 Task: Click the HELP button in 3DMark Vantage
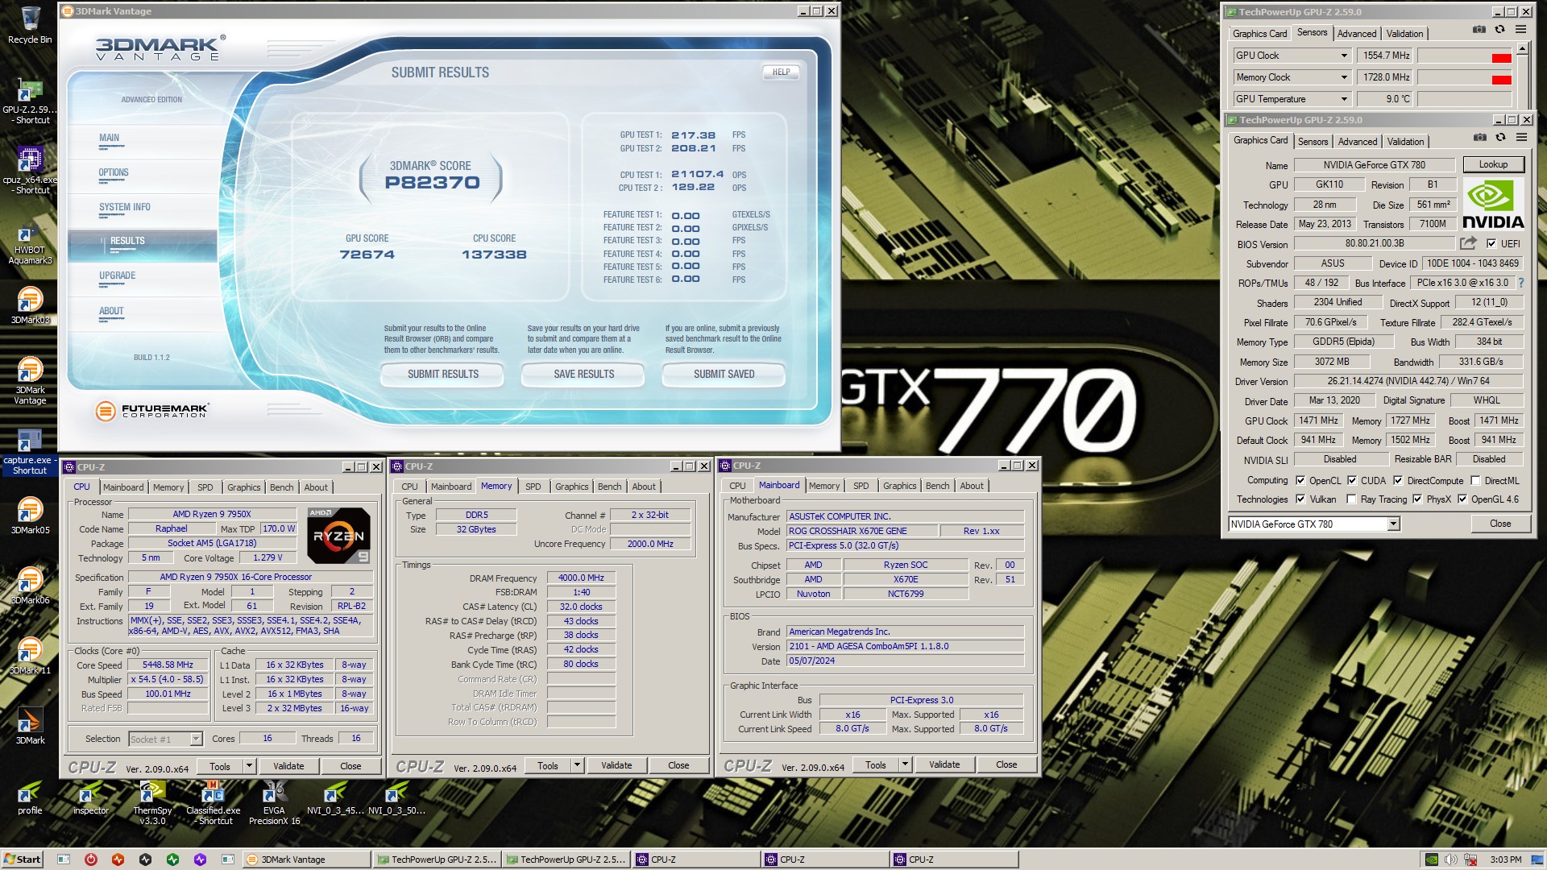781,72
